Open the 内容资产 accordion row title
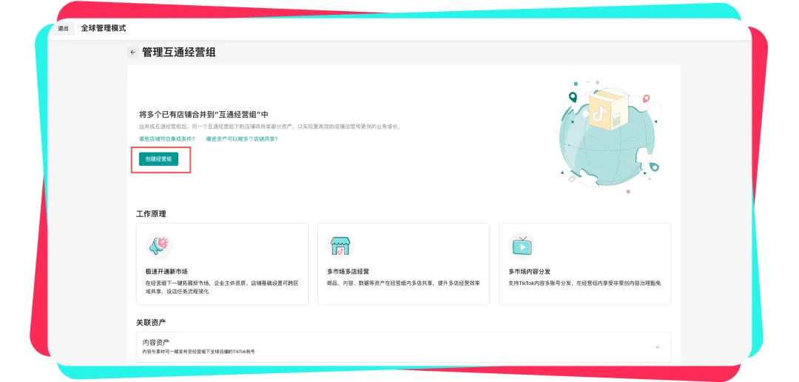This screenshot has height=382, width=799. (156, 342)
